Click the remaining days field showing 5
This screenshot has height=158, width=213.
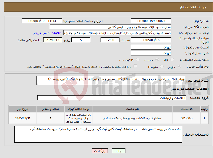pyautogui.click(x=81, y=40)
